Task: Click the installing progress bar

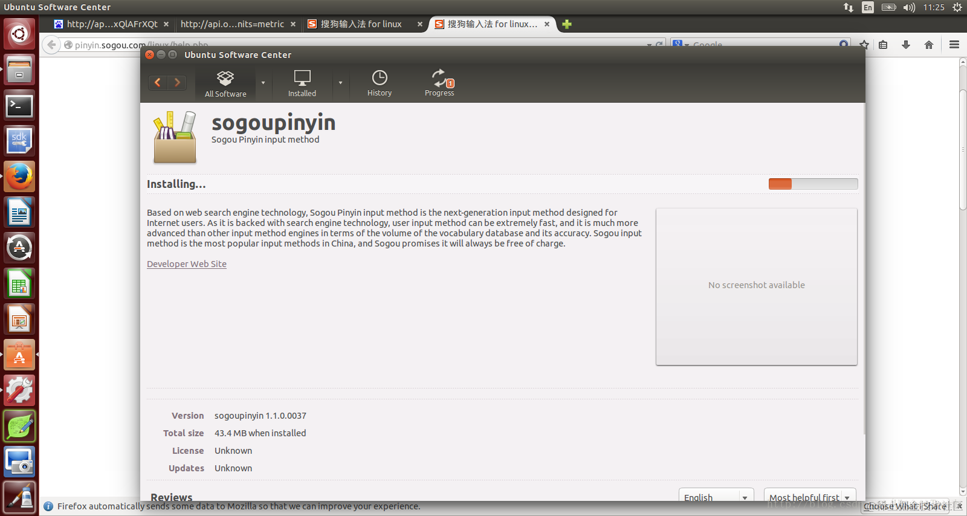Action: (813, 184)
